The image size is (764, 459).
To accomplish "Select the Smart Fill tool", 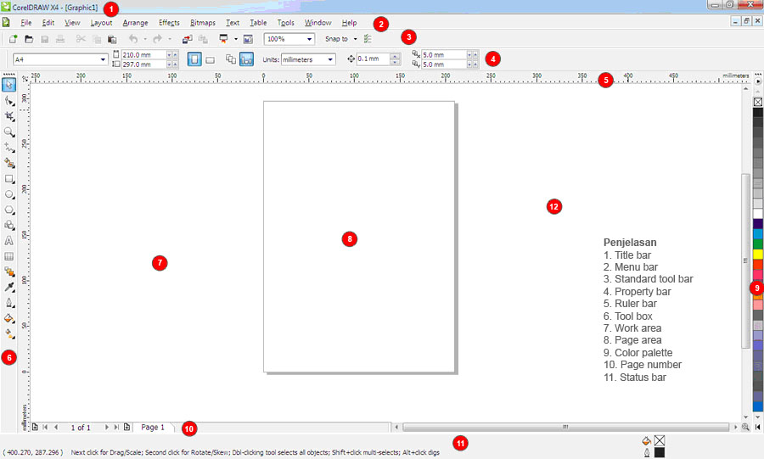I will pos(8,163).
